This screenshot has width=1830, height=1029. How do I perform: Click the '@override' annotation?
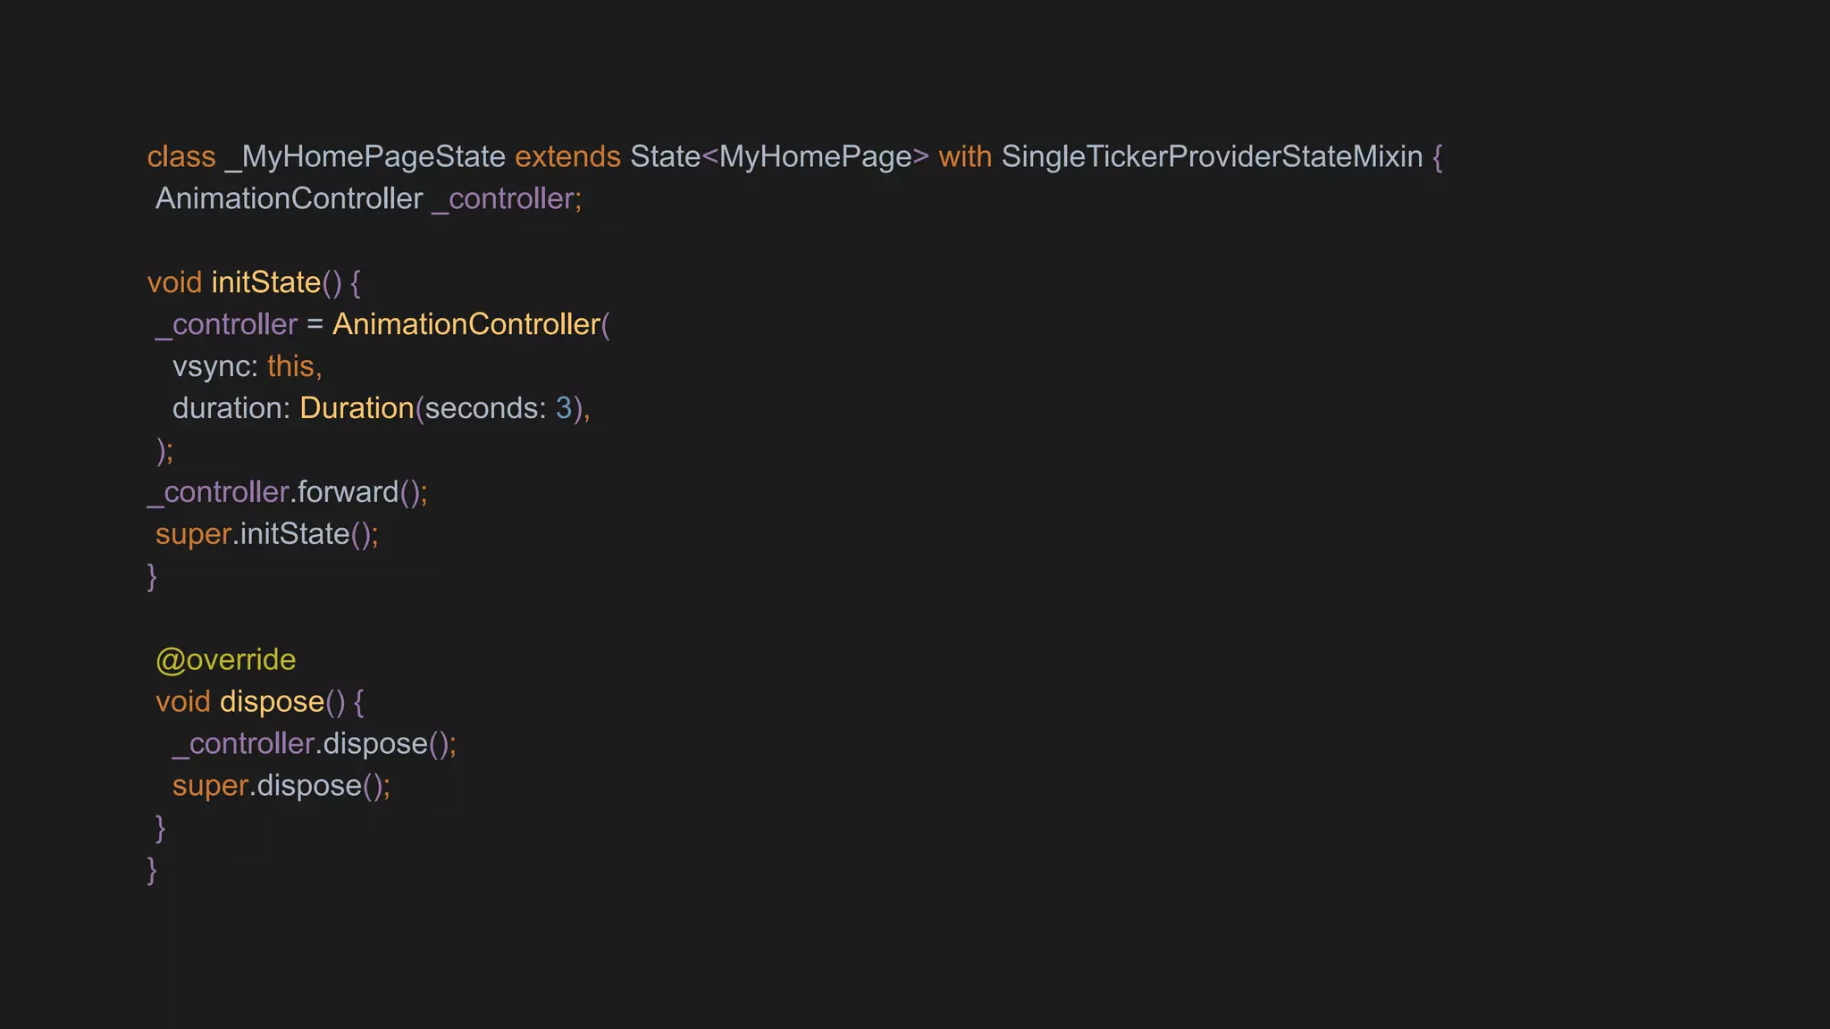point(226,660)
